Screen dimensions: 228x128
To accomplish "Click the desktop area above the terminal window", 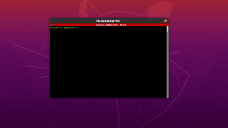I will coord(109,9).
